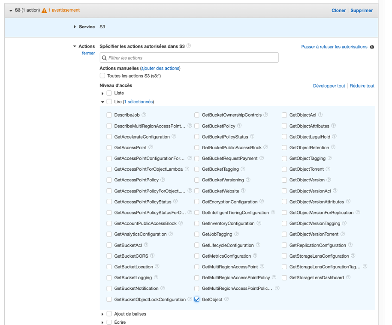Screen dimensions: 392x325
Task: Click Développer tout link
Action: (329, 86)
